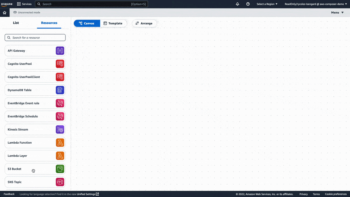
Task: Select the S3 Bucket label text
Action: point(15,169)
